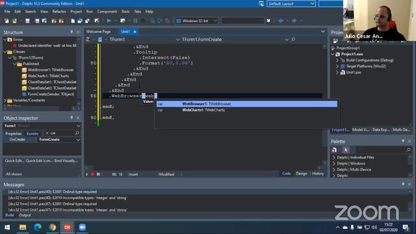Image resolution: width=416 pixels, height=234 pixels.
Task: Open the Windows Start menu
Action: [7, 227]
